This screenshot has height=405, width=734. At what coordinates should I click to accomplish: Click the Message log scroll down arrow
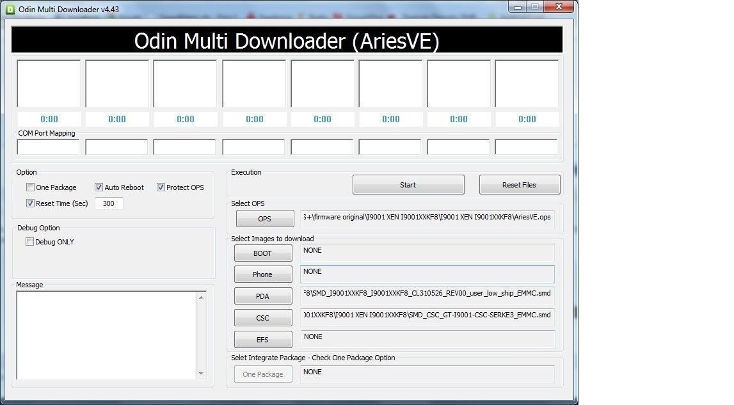click(x=201, y=373)
